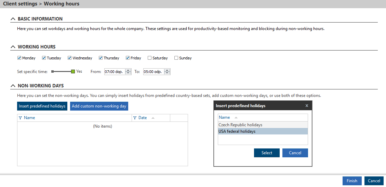The width and height of the screenshot is (386, 187).
Task: Increase the From time with up arrow
Action: pos(128,70)
